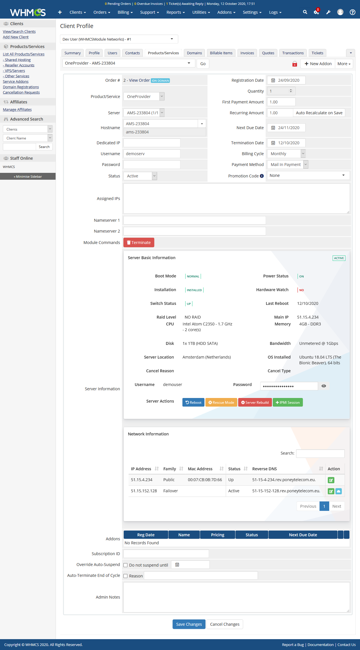Open the help question mark icon
The height and width of the screenshot is (650, 360).
click(x=353, y=12)
